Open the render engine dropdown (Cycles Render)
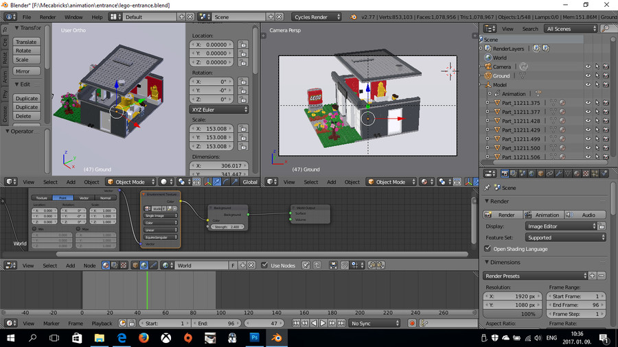618x347 pixels. 317,17
